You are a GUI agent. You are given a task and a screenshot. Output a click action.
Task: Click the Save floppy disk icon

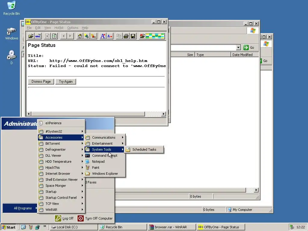[x=133, y=36]
